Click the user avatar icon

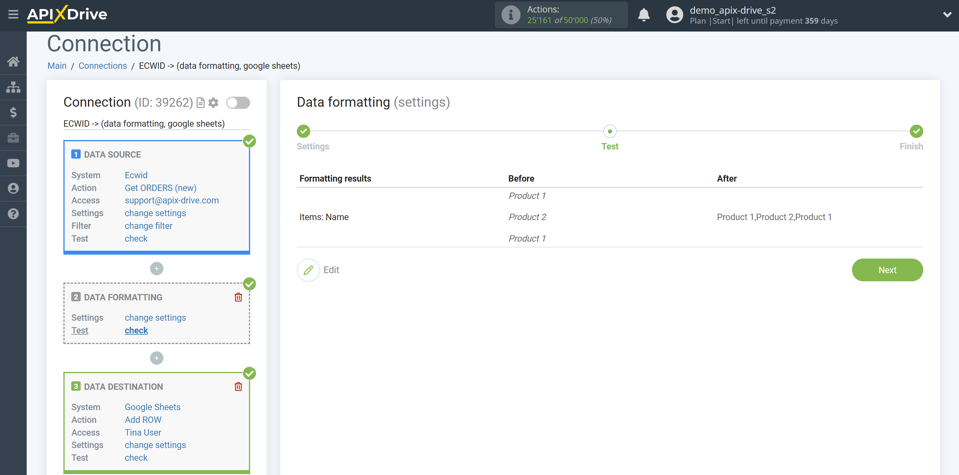675,15
